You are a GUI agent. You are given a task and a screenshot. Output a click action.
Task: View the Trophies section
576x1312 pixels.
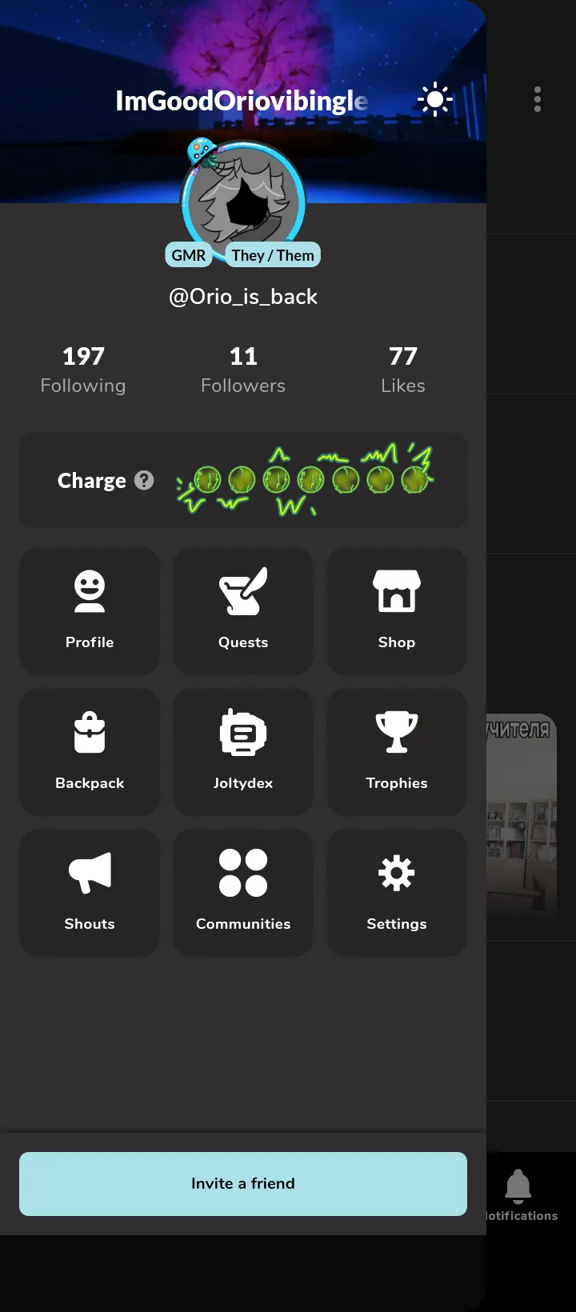point(397,752)
